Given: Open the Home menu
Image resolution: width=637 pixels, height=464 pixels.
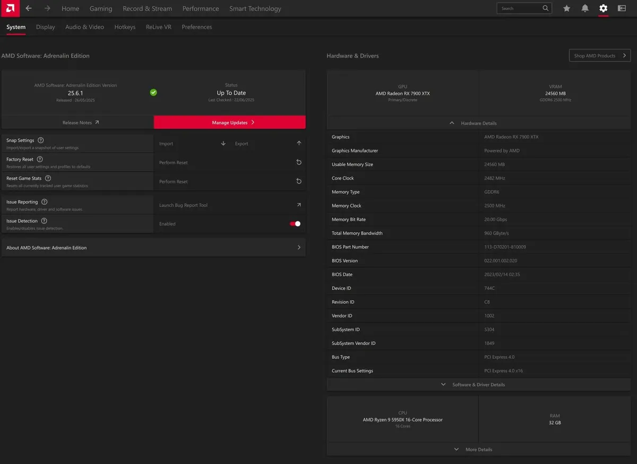Looking at the screenshot, I should (x=70, y=8).
